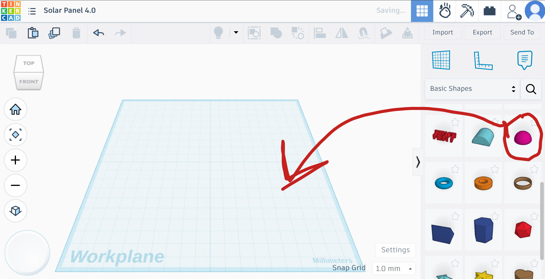Viewport: 545px width, 279px height.
Task: Click the Solar Panel 4.0 design name
Action: pos(70,11)
